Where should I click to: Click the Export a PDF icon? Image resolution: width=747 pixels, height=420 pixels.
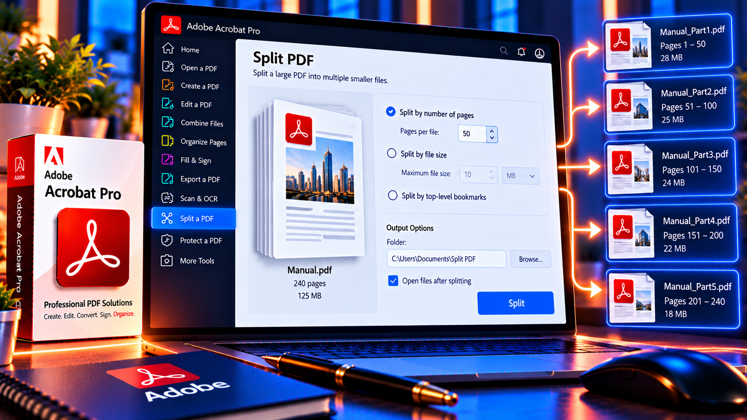(168, 179)
